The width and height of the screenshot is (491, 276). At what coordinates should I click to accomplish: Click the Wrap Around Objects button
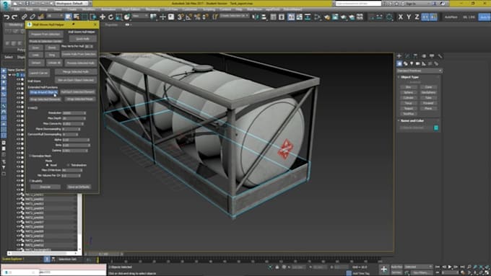[x=43, y=92]
